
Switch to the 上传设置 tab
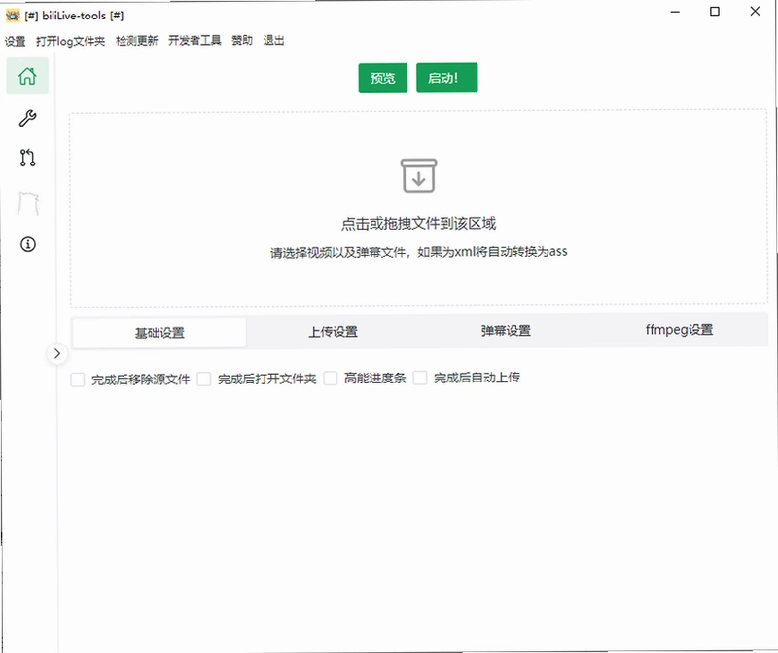coord(333,332)
